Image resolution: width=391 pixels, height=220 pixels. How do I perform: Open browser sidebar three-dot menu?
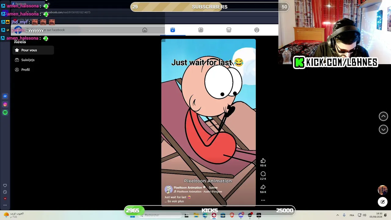point(5,205)
